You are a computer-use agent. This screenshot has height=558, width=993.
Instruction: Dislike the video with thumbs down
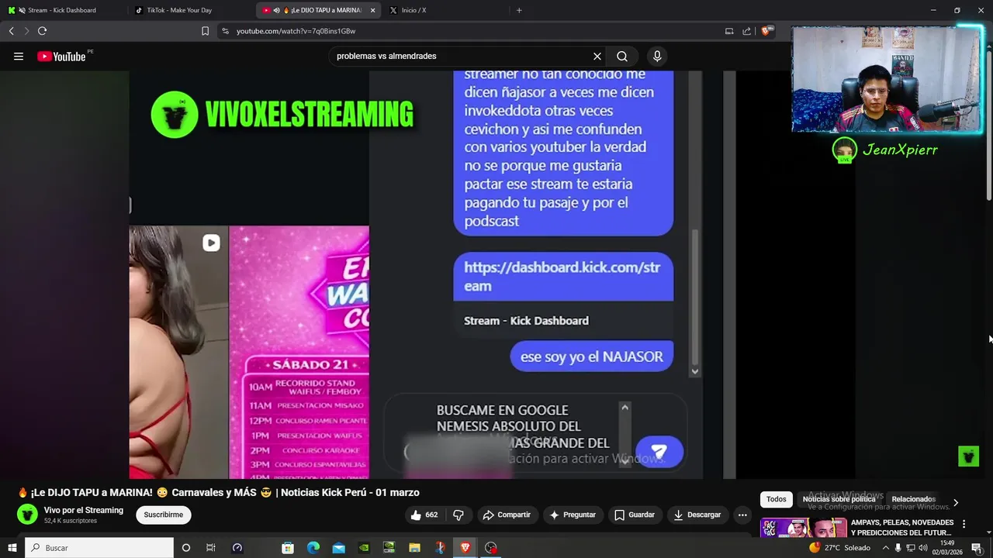pos(458,515)
